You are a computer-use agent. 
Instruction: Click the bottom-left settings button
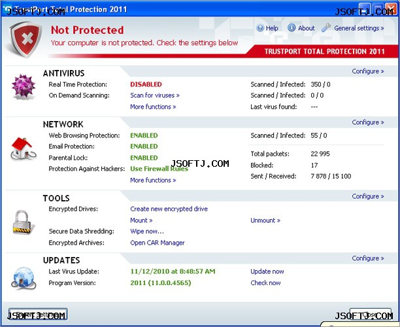(x=38, y=315)
